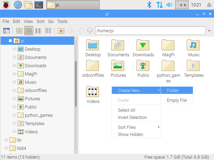The height and width of the screenshot is (160, 214).
Task: Click the /home/pi path field
Action: pos(150,31)
